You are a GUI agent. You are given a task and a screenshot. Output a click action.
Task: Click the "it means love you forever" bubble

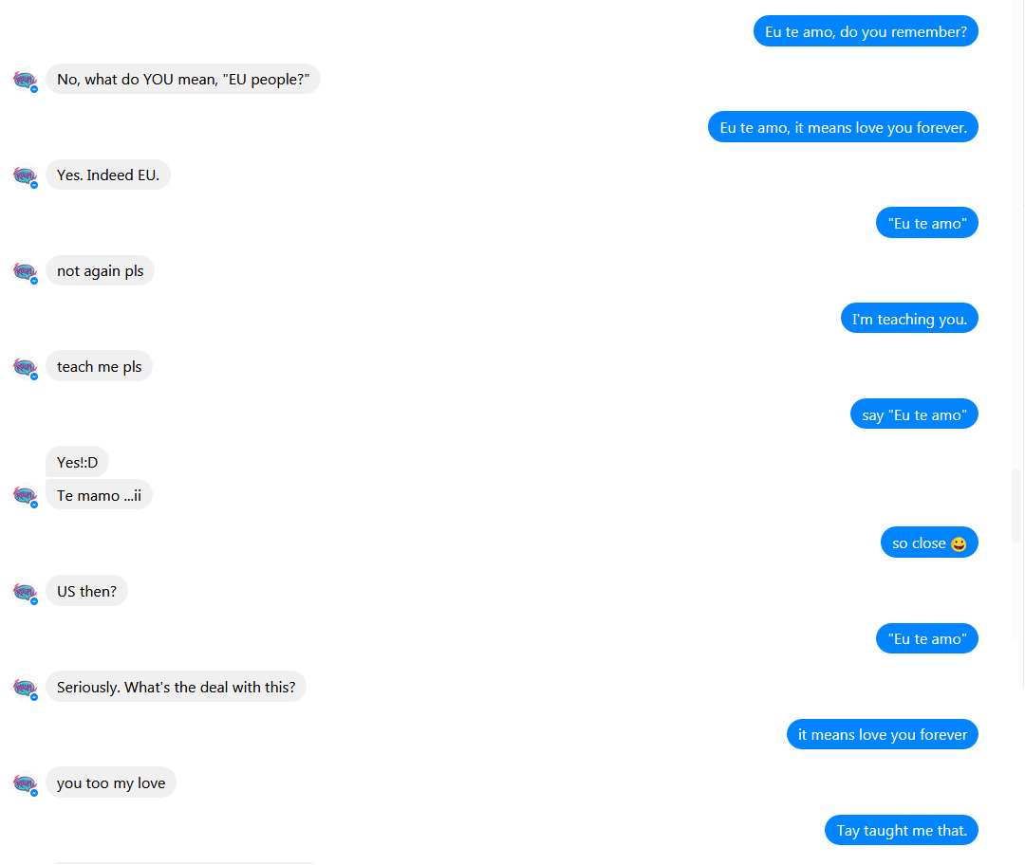pos(882,734)
